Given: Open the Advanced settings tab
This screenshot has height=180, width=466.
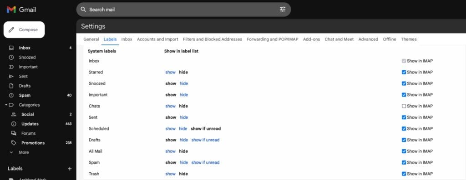Looking at the screenshot, I should pyautogui.click(x=368, y=39).
